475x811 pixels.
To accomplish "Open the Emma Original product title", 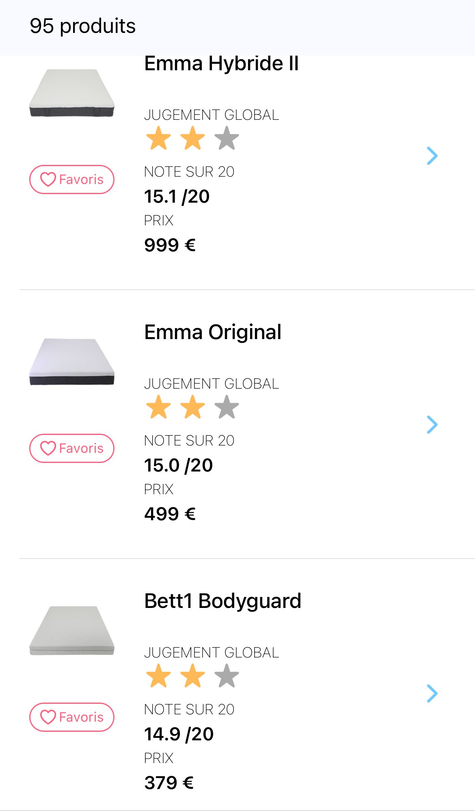I will (213, 332).
